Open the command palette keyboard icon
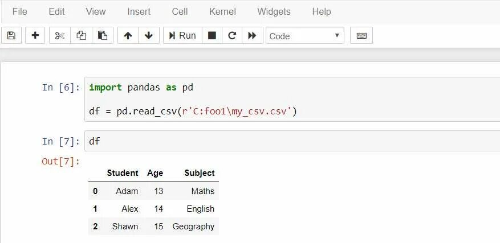500x243 pixels. (x=361, y=35)
